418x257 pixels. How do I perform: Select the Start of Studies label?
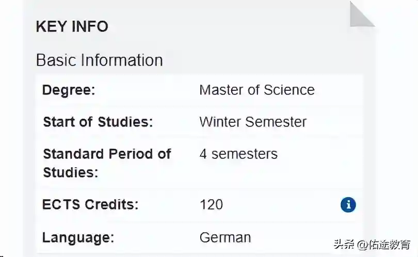[98, 122]
